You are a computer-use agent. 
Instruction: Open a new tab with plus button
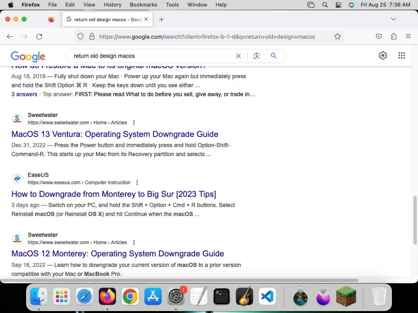coord(161,20)
